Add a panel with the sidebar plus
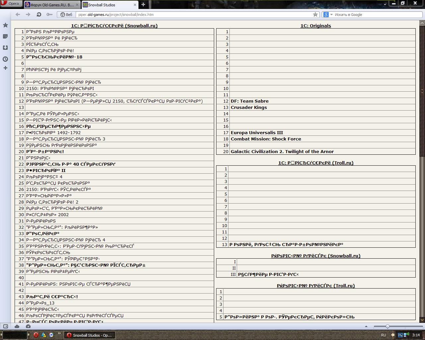The image size is (425, 340). click(5, 68)
